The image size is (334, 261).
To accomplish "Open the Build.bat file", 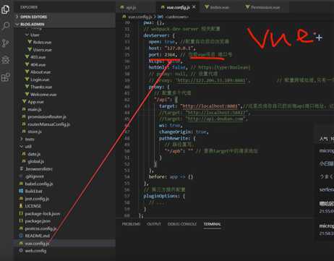I will point(33,191).
